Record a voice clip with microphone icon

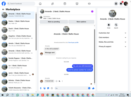[x=41, y=88]
